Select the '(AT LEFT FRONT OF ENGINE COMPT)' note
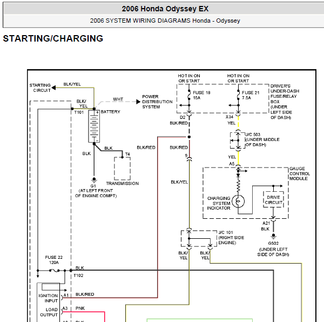The image size is (324, 322). [x=96, y=193]
